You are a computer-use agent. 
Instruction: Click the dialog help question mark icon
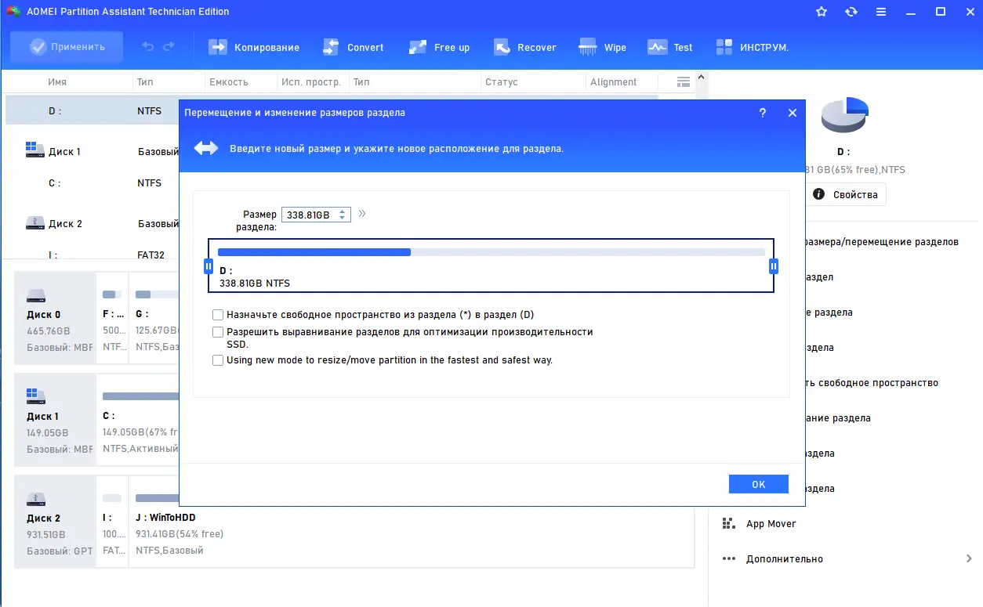[x=762, y=113]
